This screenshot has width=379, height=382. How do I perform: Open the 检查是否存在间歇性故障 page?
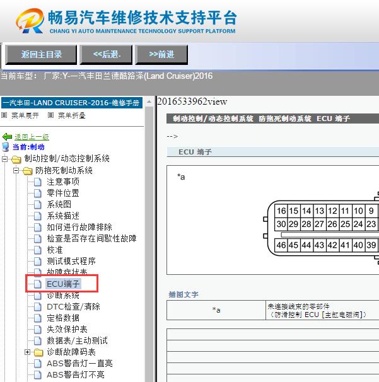tap(91, 238)
